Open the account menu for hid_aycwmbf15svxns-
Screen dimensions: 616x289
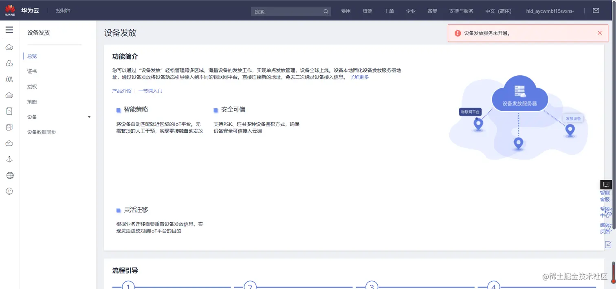point(549,12)
